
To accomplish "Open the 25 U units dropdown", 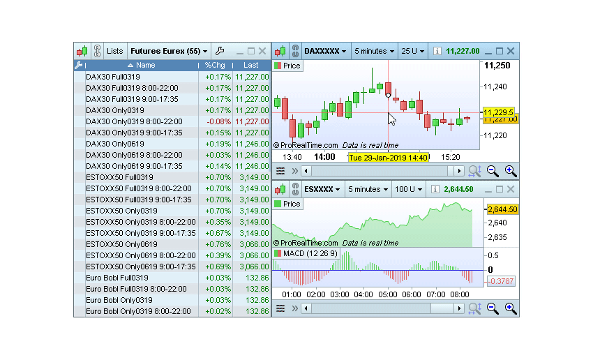I will pyautogui.click(x=412, y=51).
